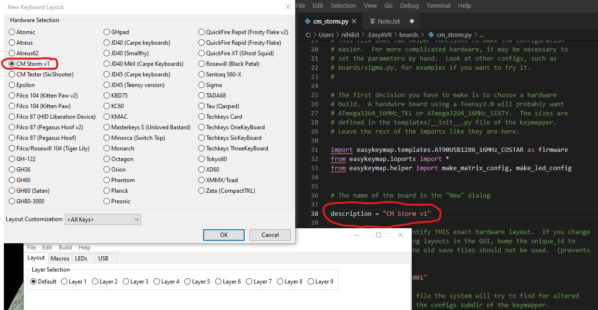Choose Sentraq S60-X radio button
The height and width of the screenshot is (310, 598).
(220, 74)
